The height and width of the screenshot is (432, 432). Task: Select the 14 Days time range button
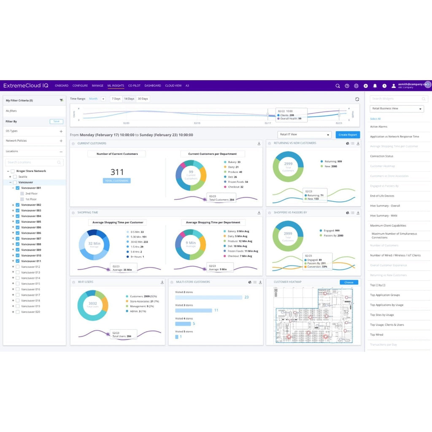pos(129,99)
